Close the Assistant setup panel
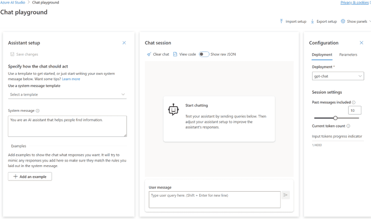 click(124, 43)
